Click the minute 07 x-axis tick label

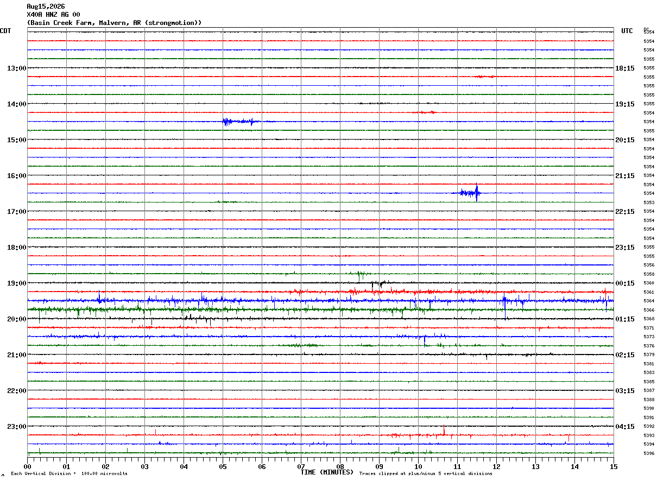(x=301, y=466)
